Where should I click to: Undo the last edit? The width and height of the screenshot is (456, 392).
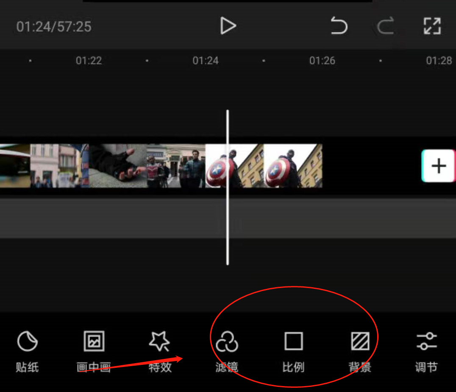point(339,25)
